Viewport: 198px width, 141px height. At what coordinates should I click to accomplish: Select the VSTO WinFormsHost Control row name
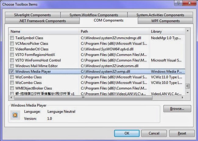click(x=38, y=60)
